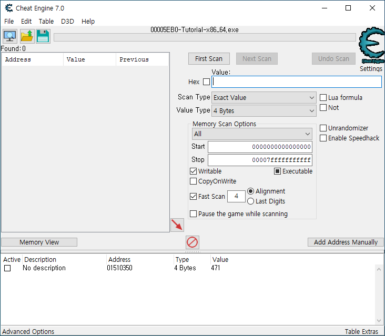385x336 pixels.
Task: Enable the Not checkbox
Action: (x=323, y=108)
